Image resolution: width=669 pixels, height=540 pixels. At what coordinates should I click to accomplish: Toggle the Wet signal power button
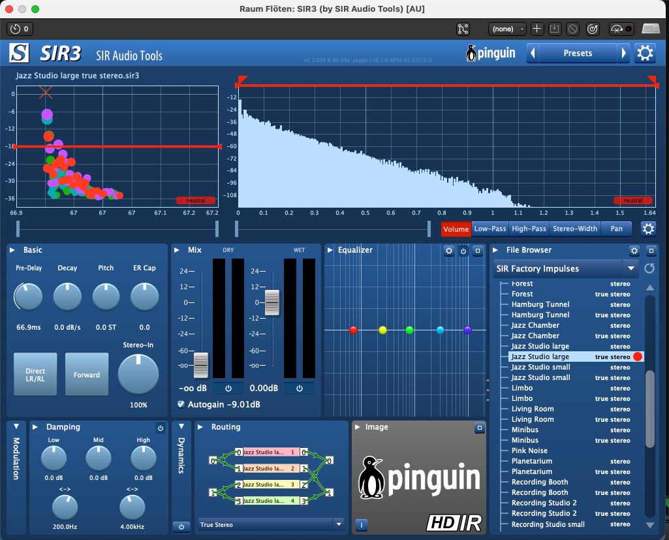point(300,389)
